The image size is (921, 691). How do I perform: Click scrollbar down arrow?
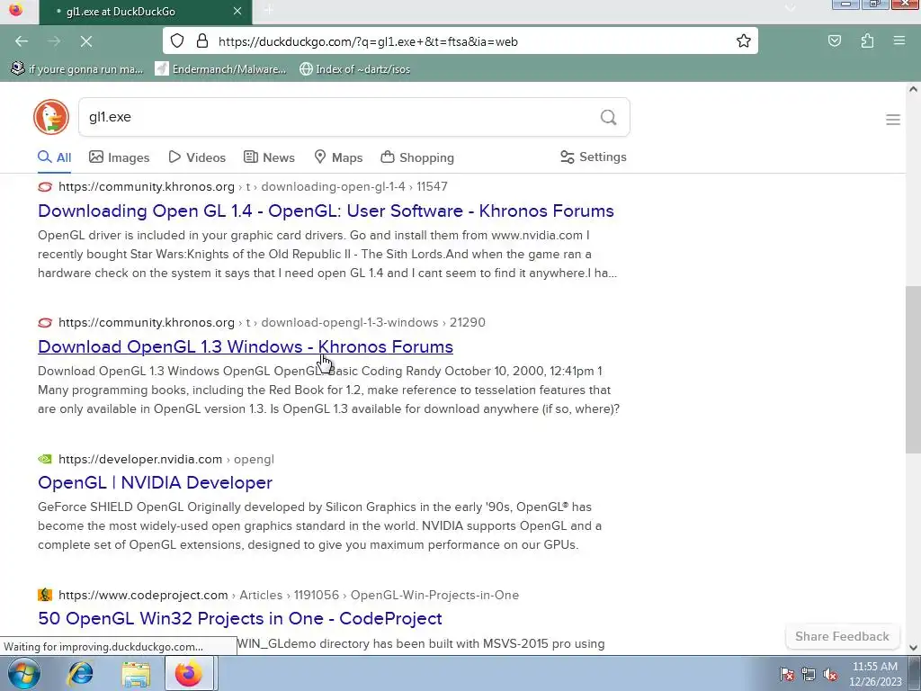[913, 647]
